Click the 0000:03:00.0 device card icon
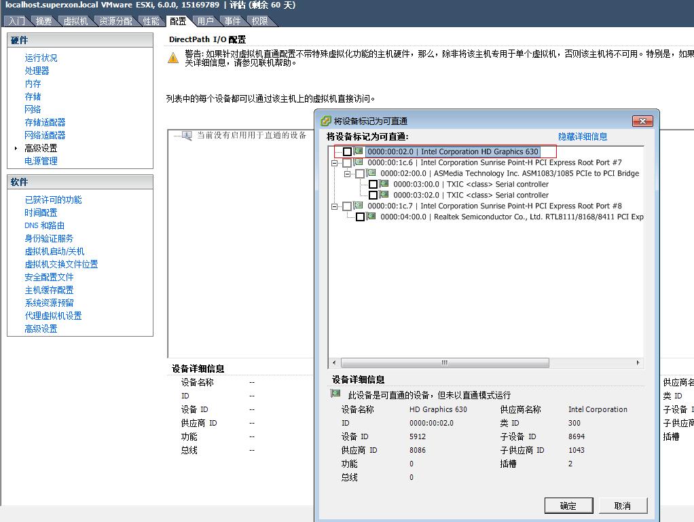This screenshot has height=522, width=694. 384,183
